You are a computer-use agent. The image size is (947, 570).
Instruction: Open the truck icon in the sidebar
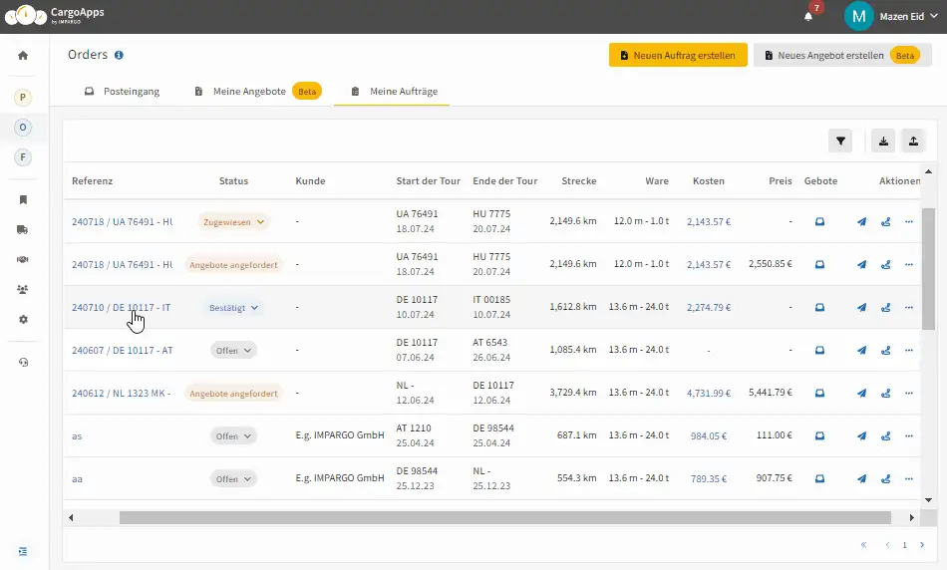coord(23,229)
